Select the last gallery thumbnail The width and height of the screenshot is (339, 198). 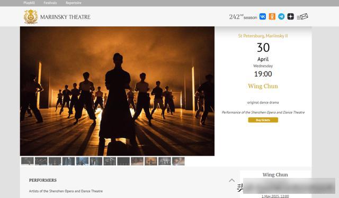pyautogui.click(x=179, y=161)
